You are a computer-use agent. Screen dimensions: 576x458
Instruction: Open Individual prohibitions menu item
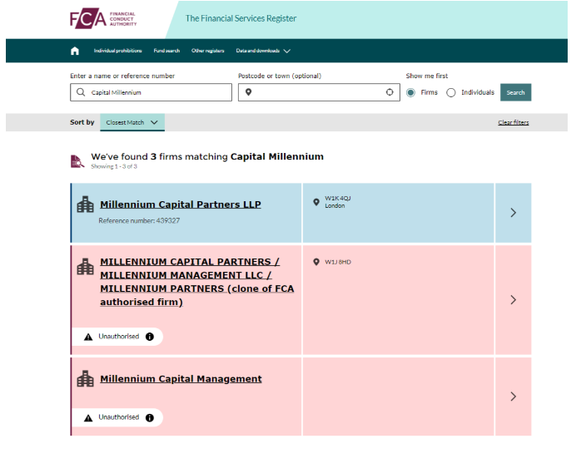[x=117, y=51]
